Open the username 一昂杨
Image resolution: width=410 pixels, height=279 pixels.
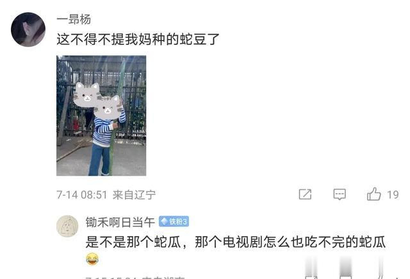tap(74, 19)
